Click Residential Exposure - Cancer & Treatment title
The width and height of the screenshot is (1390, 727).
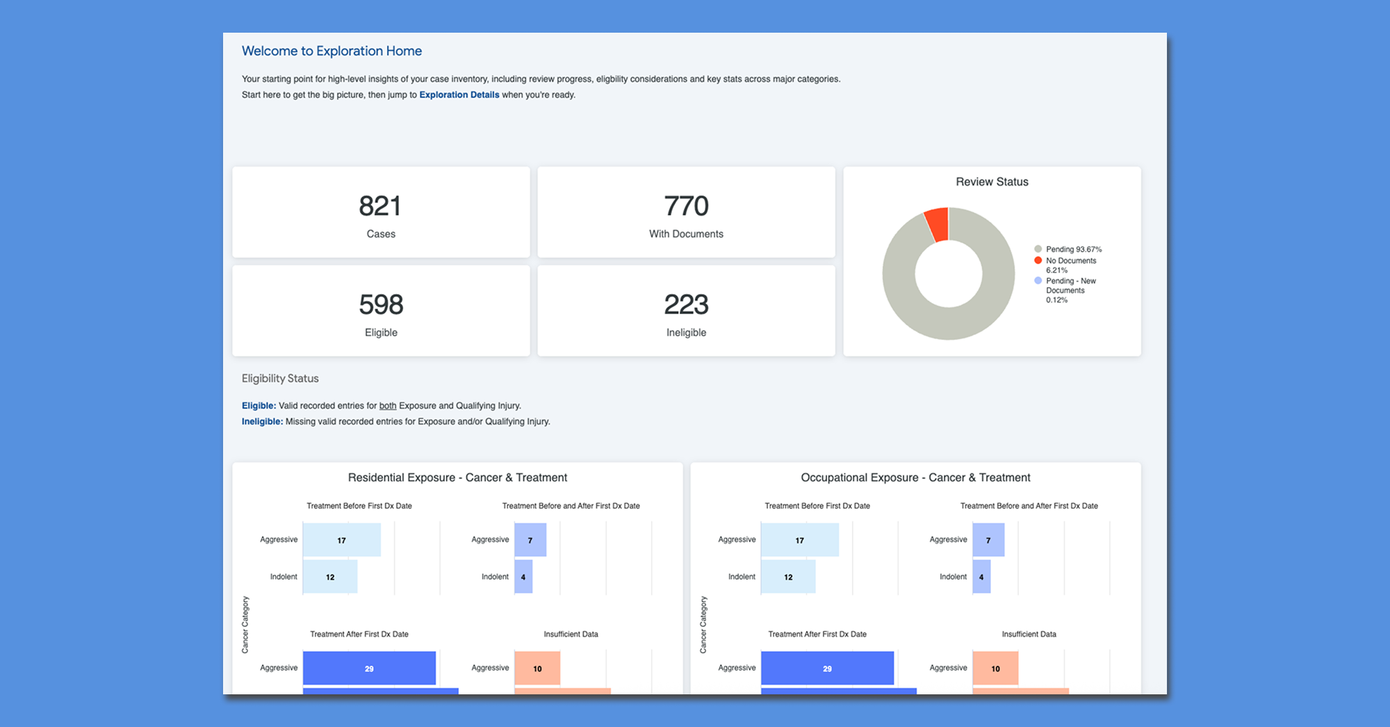457,477
